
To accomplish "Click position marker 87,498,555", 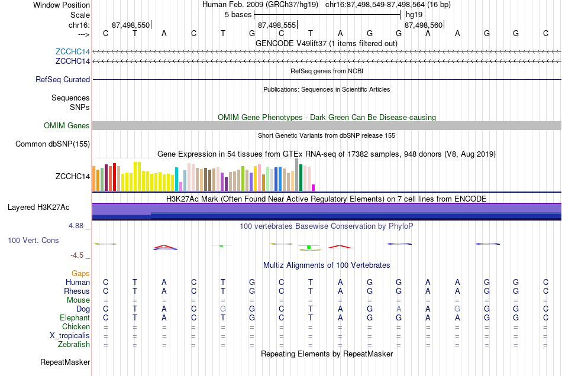I will tap(277, 25).
